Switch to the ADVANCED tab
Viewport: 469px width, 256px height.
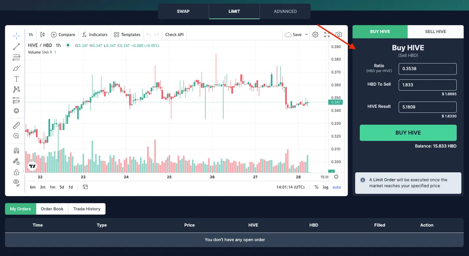point(285,11)
